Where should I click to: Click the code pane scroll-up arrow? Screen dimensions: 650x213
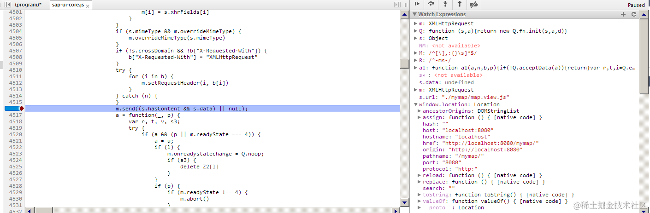tap(404, 14)
